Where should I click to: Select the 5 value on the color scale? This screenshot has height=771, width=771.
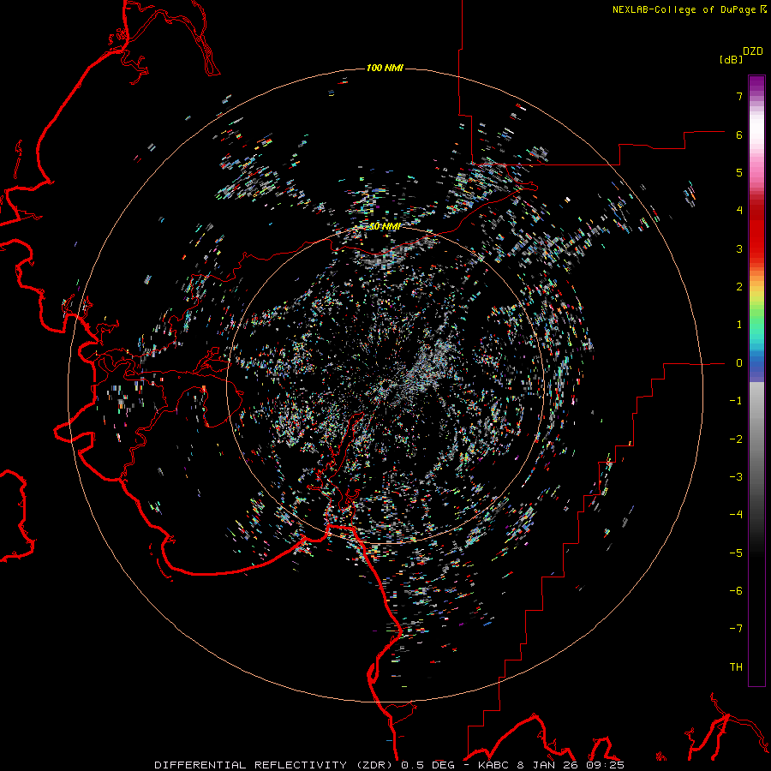tap(739, 172)
